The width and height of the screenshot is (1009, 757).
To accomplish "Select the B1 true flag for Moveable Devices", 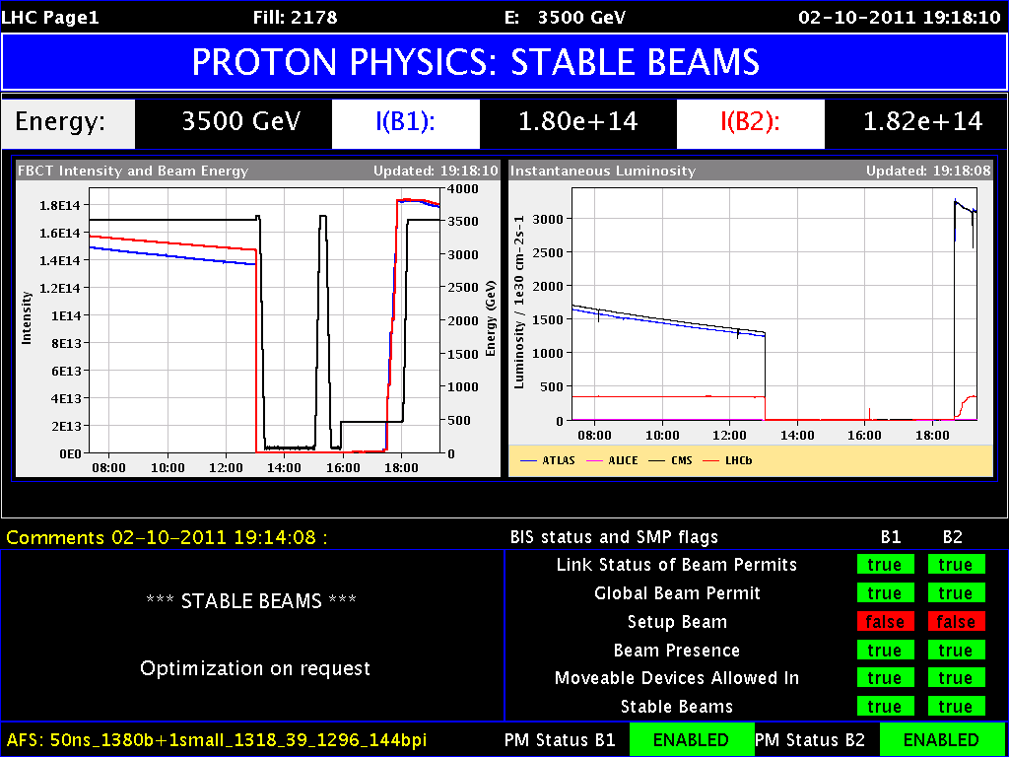I will [885, 678].
